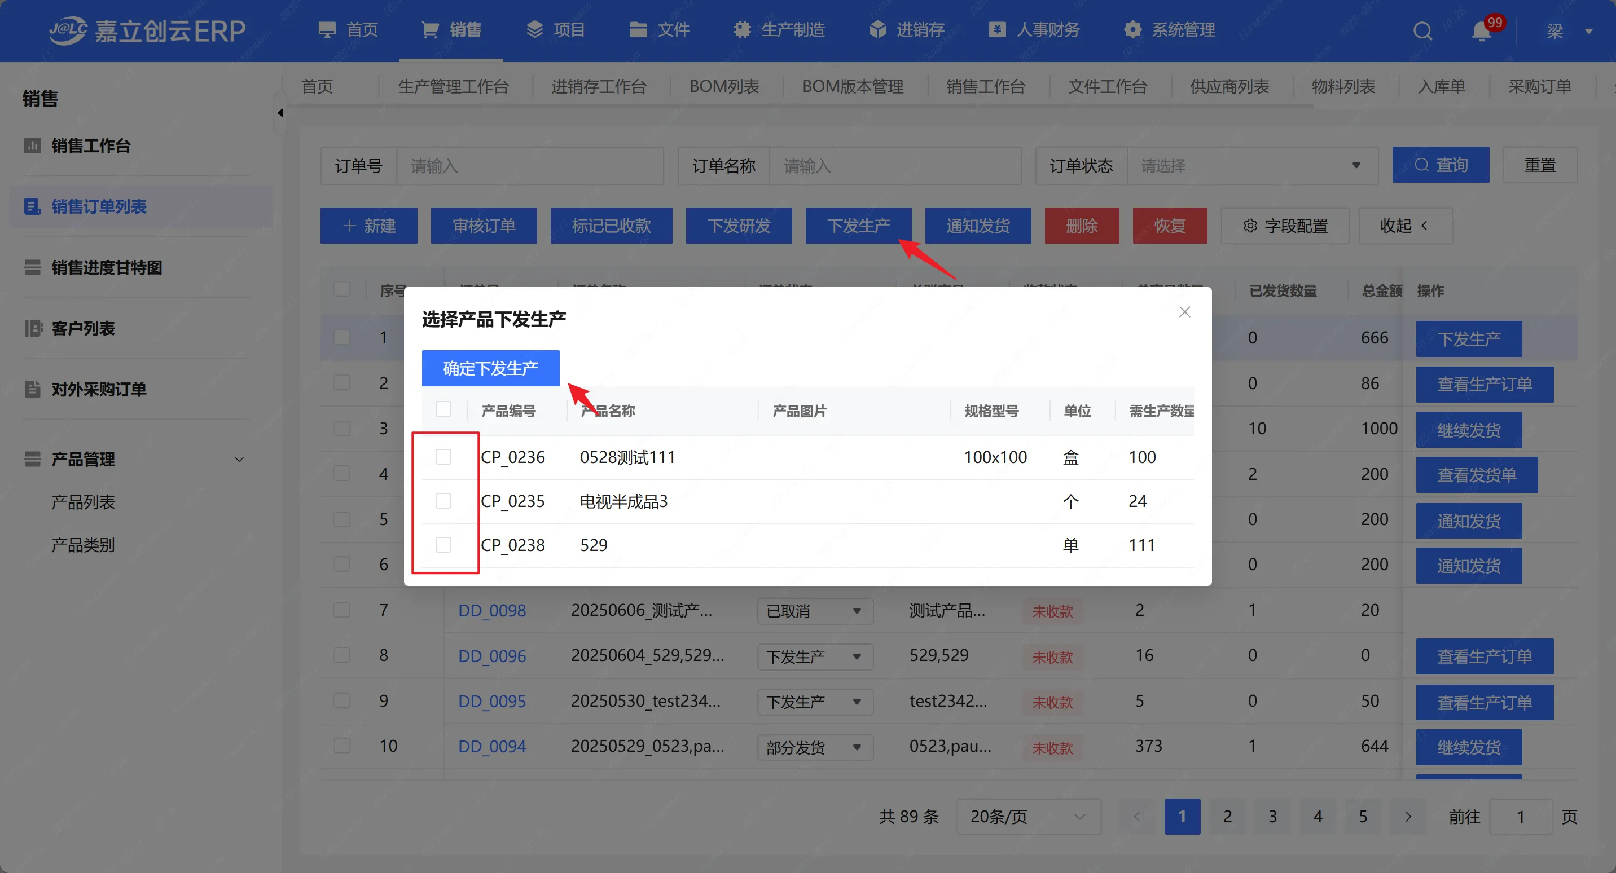Click the 生产制造 chip icon
Viewport: 1616px width, 873px height.
741,29
